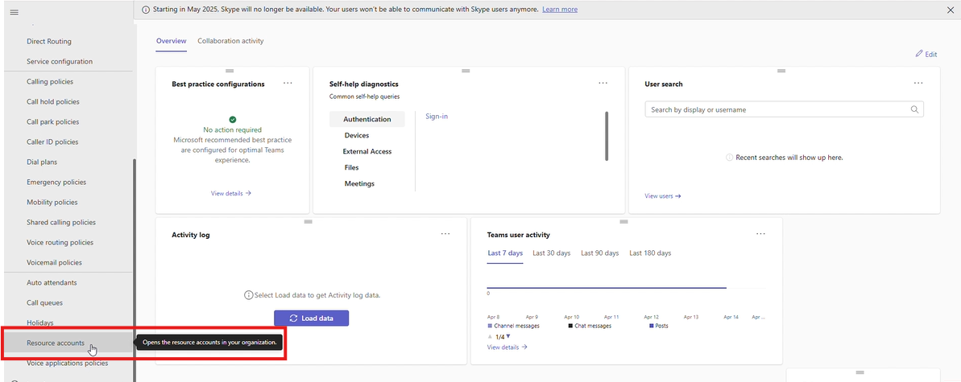Select Authentication diagnostics category
This screenshot has height=382, width=961.
[367, 119]
